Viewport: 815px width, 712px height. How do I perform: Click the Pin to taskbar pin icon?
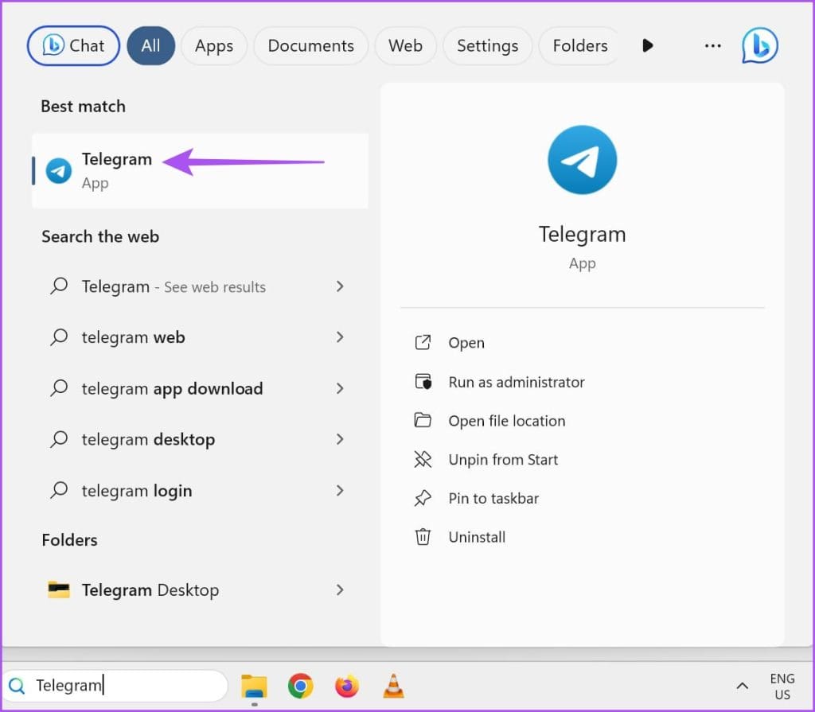[x=423, y=498]
